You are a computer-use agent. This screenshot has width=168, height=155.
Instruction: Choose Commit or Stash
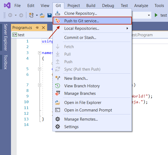pyautogui.click(x=80, y=38)
